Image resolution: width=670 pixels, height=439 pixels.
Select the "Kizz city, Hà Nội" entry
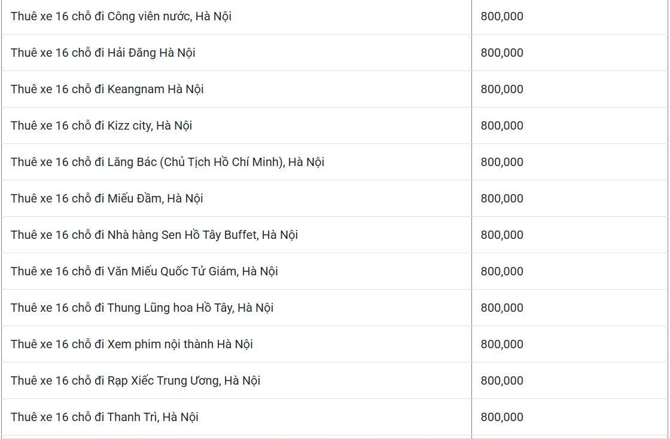(x=101, y=125)
